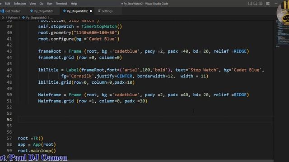This screenshot has width=289, height=162.
Task: Toggle the bottom panel layout icon
Action: (x=255, y=4)
